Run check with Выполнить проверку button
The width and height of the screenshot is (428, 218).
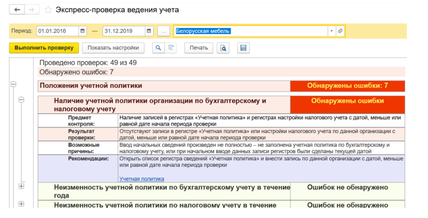pos(44,48)
